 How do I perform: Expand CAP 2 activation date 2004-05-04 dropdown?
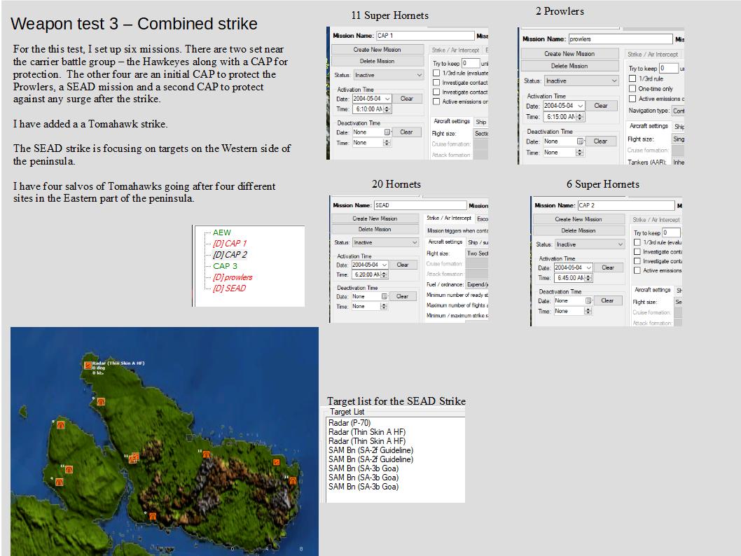pos(588,267)
